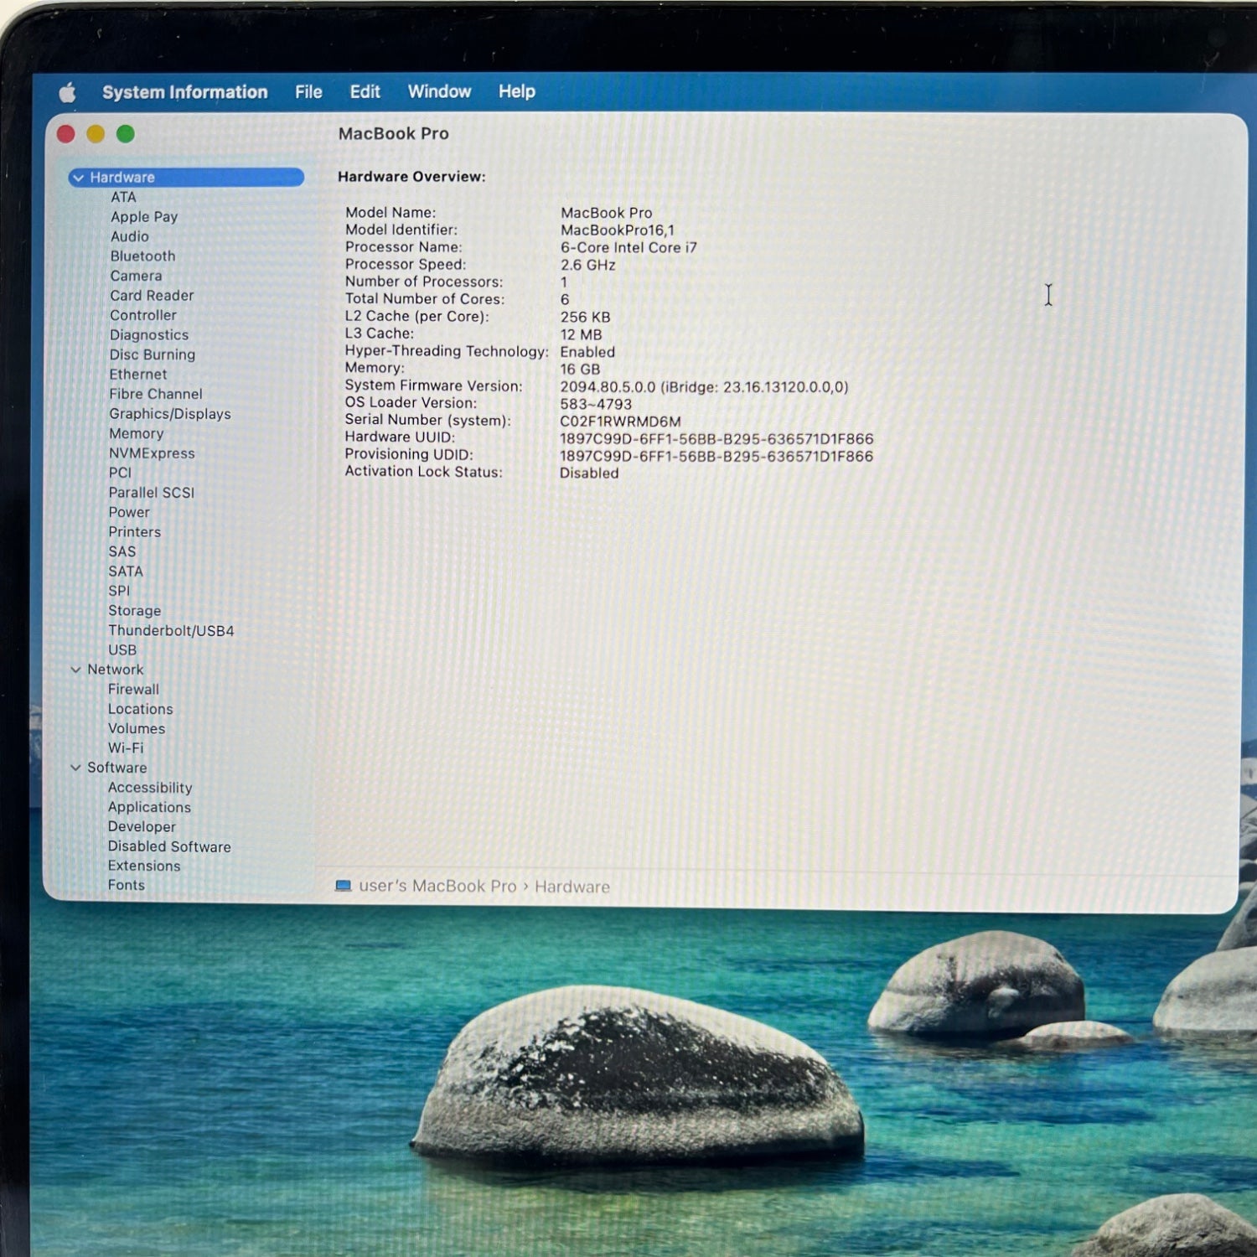Open the Edit menu
Viewport: 1257px width, 1257px height.
coord(365,91)
